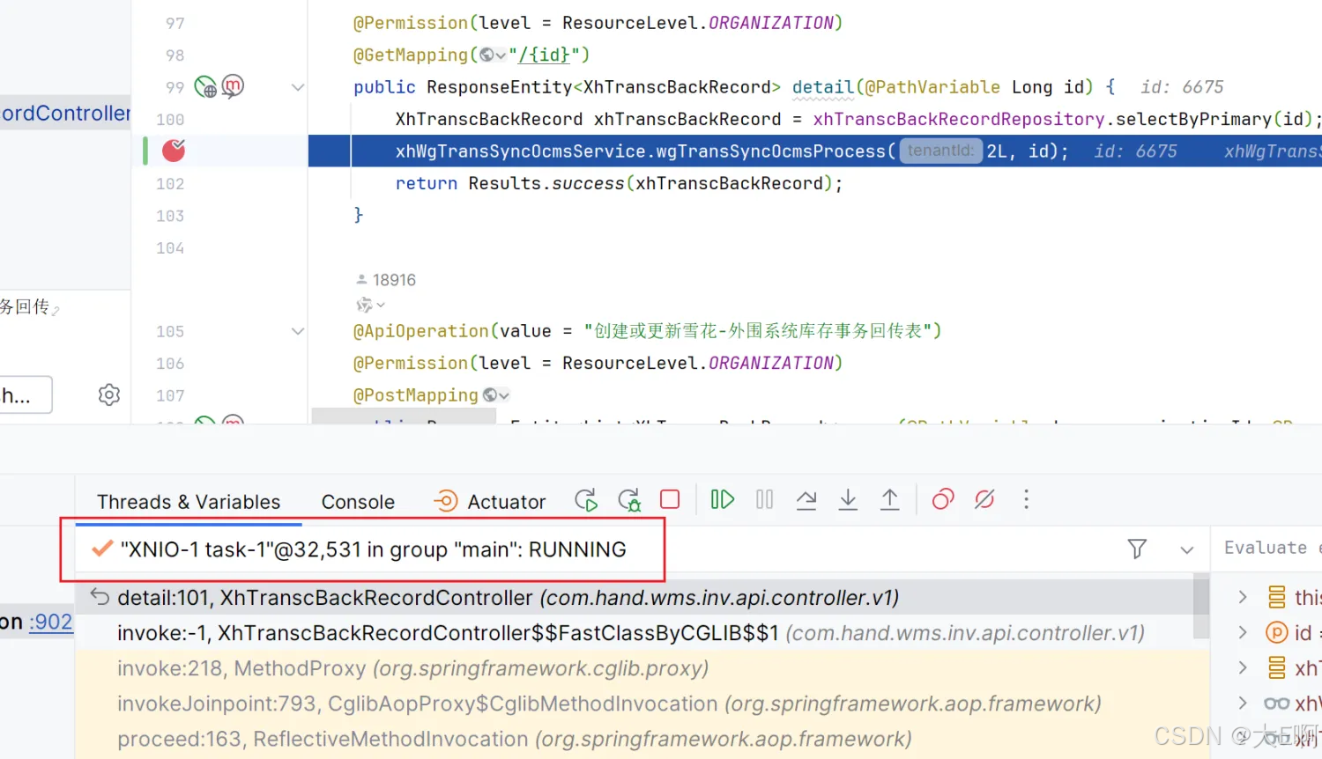Viewport: 1322px width, 759px height.
Task: Expand the 'id' parameter variable node
Action: [1243, 632]
